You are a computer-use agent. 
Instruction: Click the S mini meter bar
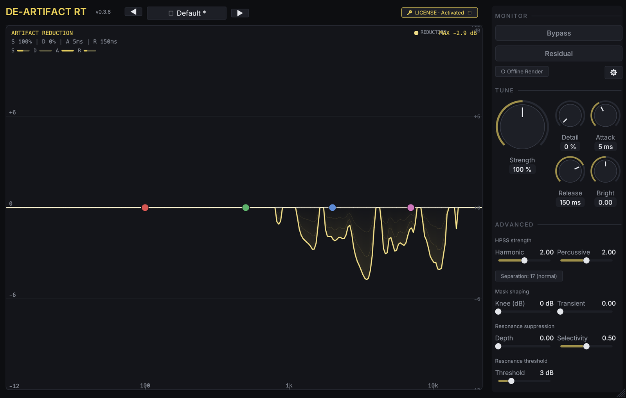tap(23, 51)
